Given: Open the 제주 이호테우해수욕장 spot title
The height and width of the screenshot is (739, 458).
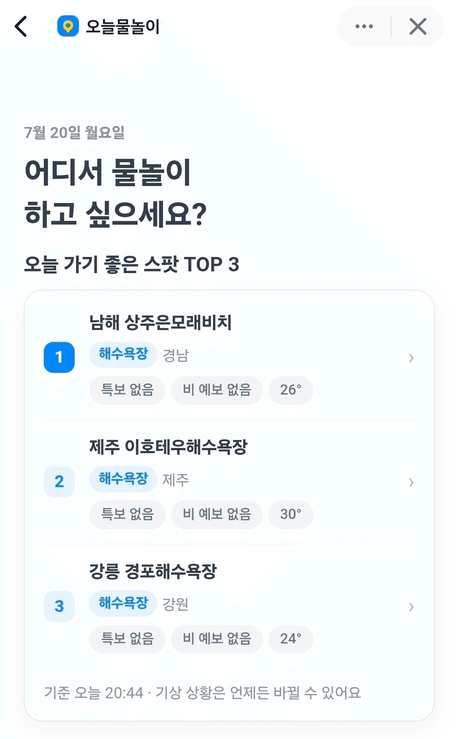Looking at the screenshot, I should point(168,447).
